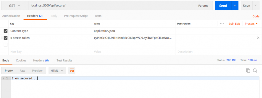This screenshot has height=98, width=262.
Task: Copy response body with copy icon
Action: pos(248,71)
